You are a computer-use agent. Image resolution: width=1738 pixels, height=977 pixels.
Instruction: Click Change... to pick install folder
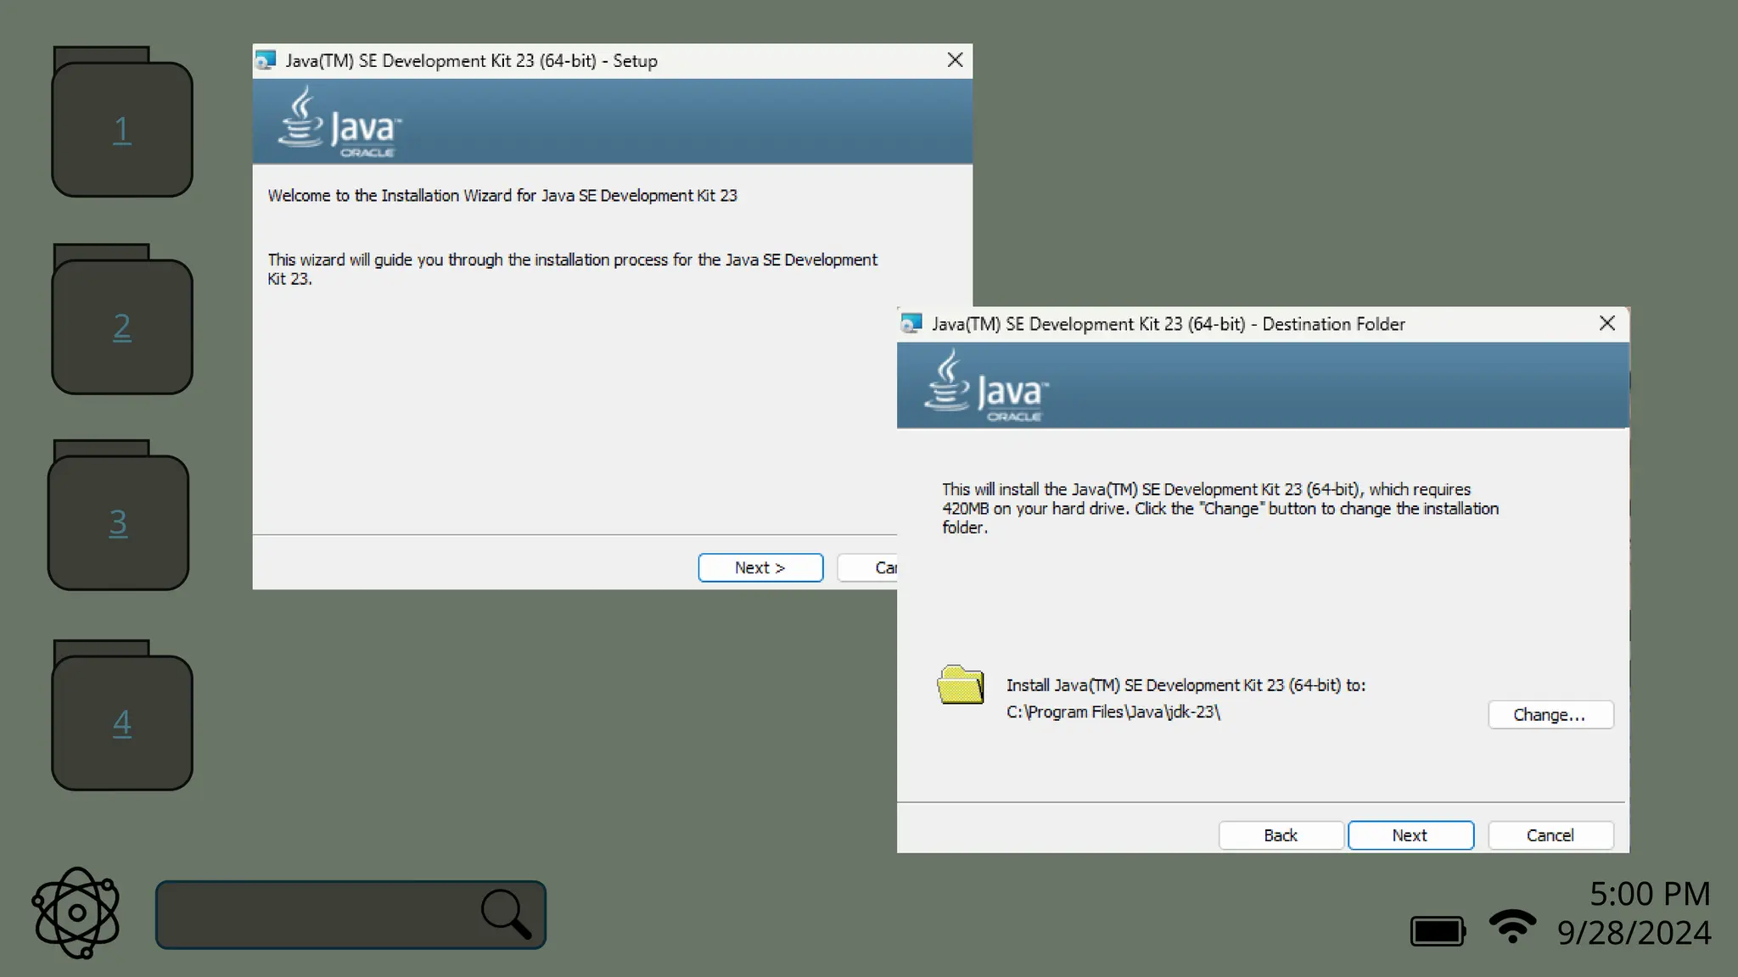pos(1550,714)
